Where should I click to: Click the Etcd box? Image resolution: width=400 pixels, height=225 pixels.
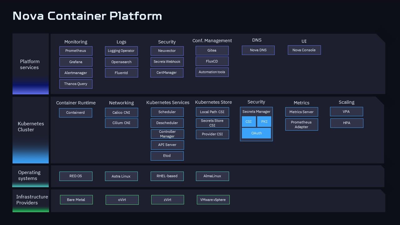click(x=167, y=156)
